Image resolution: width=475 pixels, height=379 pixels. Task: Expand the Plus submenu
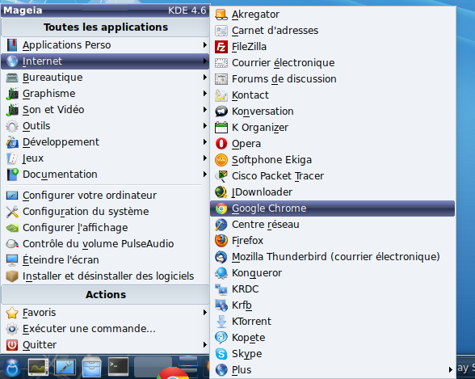pos(332,370)
